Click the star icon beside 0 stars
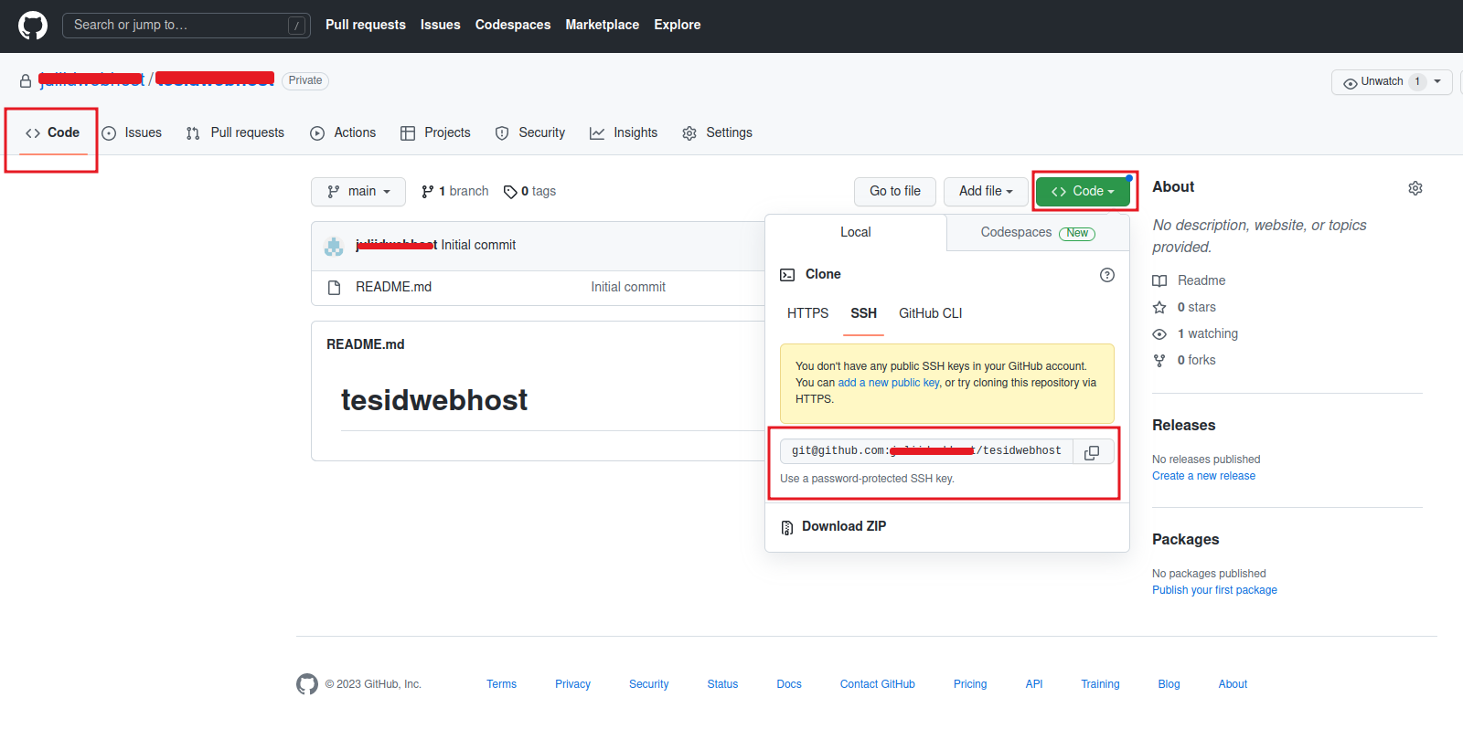The width and height of the screenshot is (1463, 750). 1159,308
